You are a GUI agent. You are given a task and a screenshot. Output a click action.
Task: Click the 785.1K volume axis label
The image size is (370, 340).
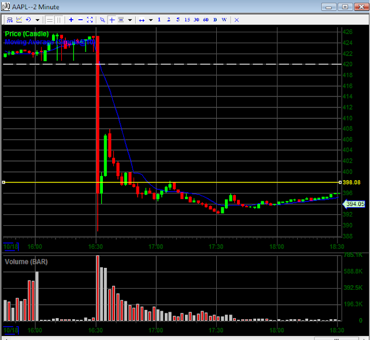click(x=353, y=255)
